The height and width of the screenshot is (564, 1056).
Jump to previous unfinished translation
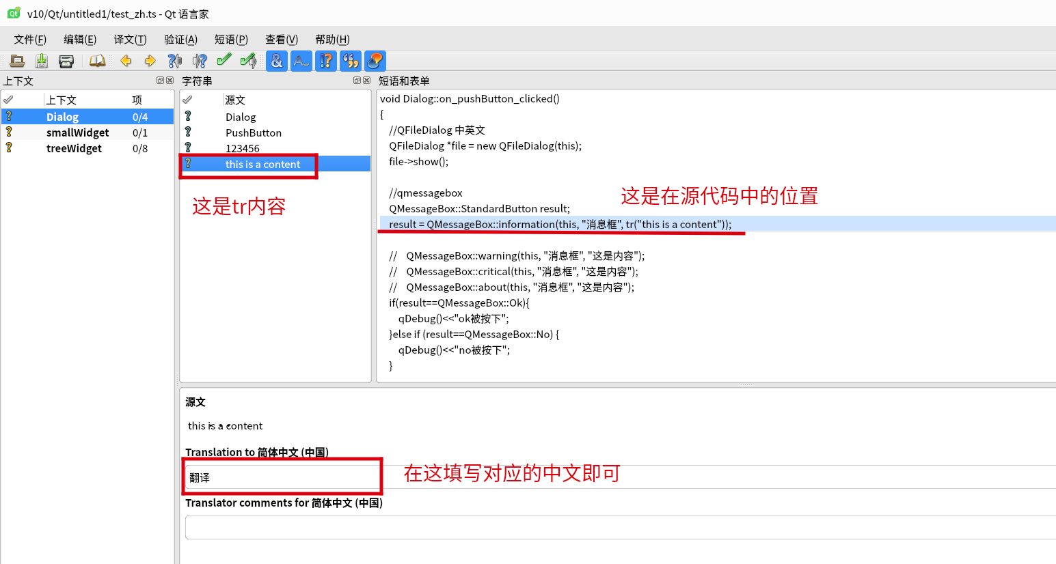click(x=174, y=61)
